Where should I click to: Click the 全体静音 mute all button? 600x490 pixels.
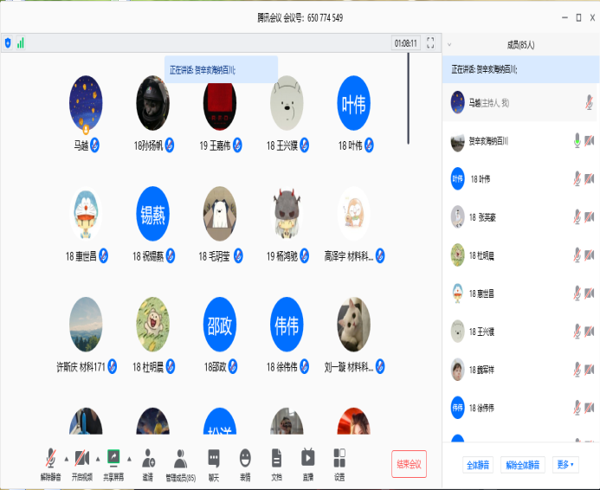click(478, 465)
